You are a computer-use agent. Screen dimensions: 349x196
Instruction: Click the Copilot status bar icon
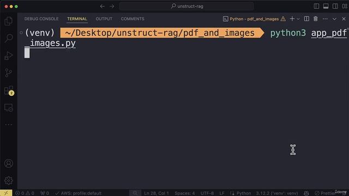pyautogui.click(x=306, y=193)
